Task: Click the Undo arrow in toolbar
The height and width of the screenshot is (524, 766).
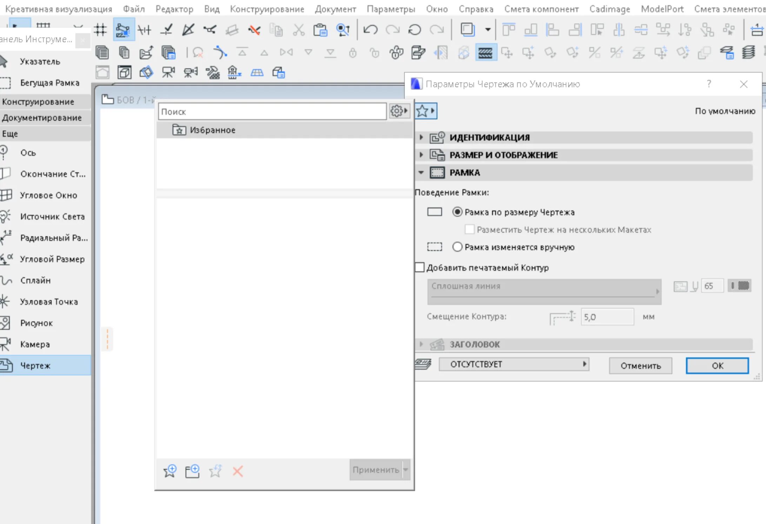Action: tap(370, 30)
